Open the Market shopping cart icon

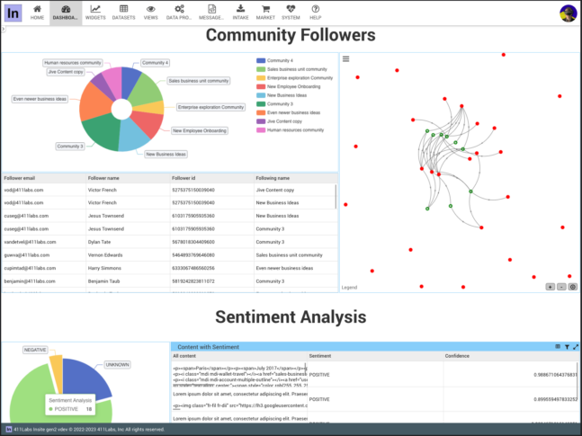(265, 9)
